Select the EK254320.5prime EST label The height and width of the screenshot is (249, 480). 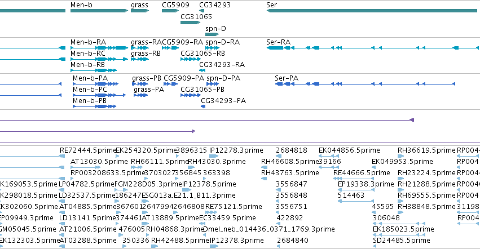[x=147, y=150]
